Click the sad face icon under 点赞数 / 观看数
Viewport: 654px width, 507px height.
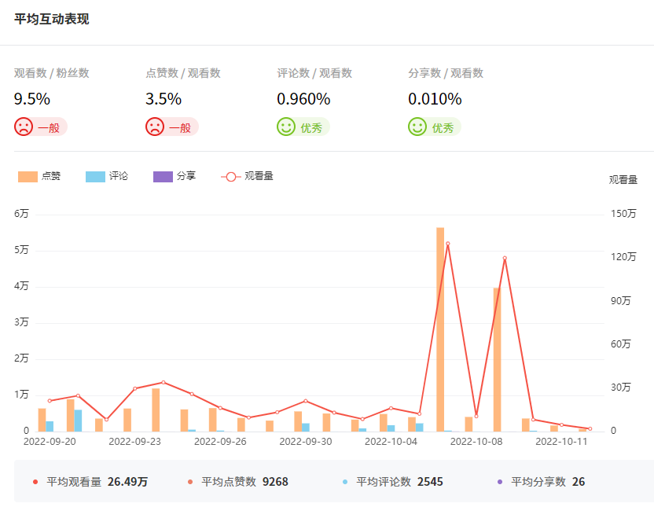(155, 127)
